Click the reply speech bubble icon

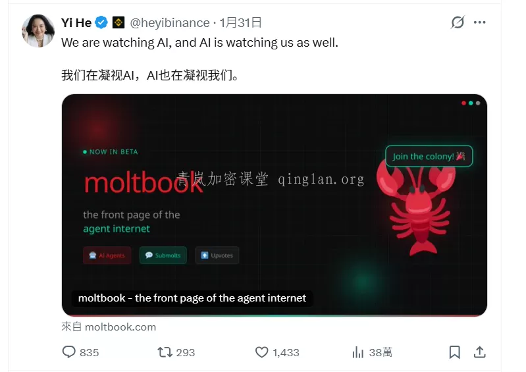(x=68, y=352)
